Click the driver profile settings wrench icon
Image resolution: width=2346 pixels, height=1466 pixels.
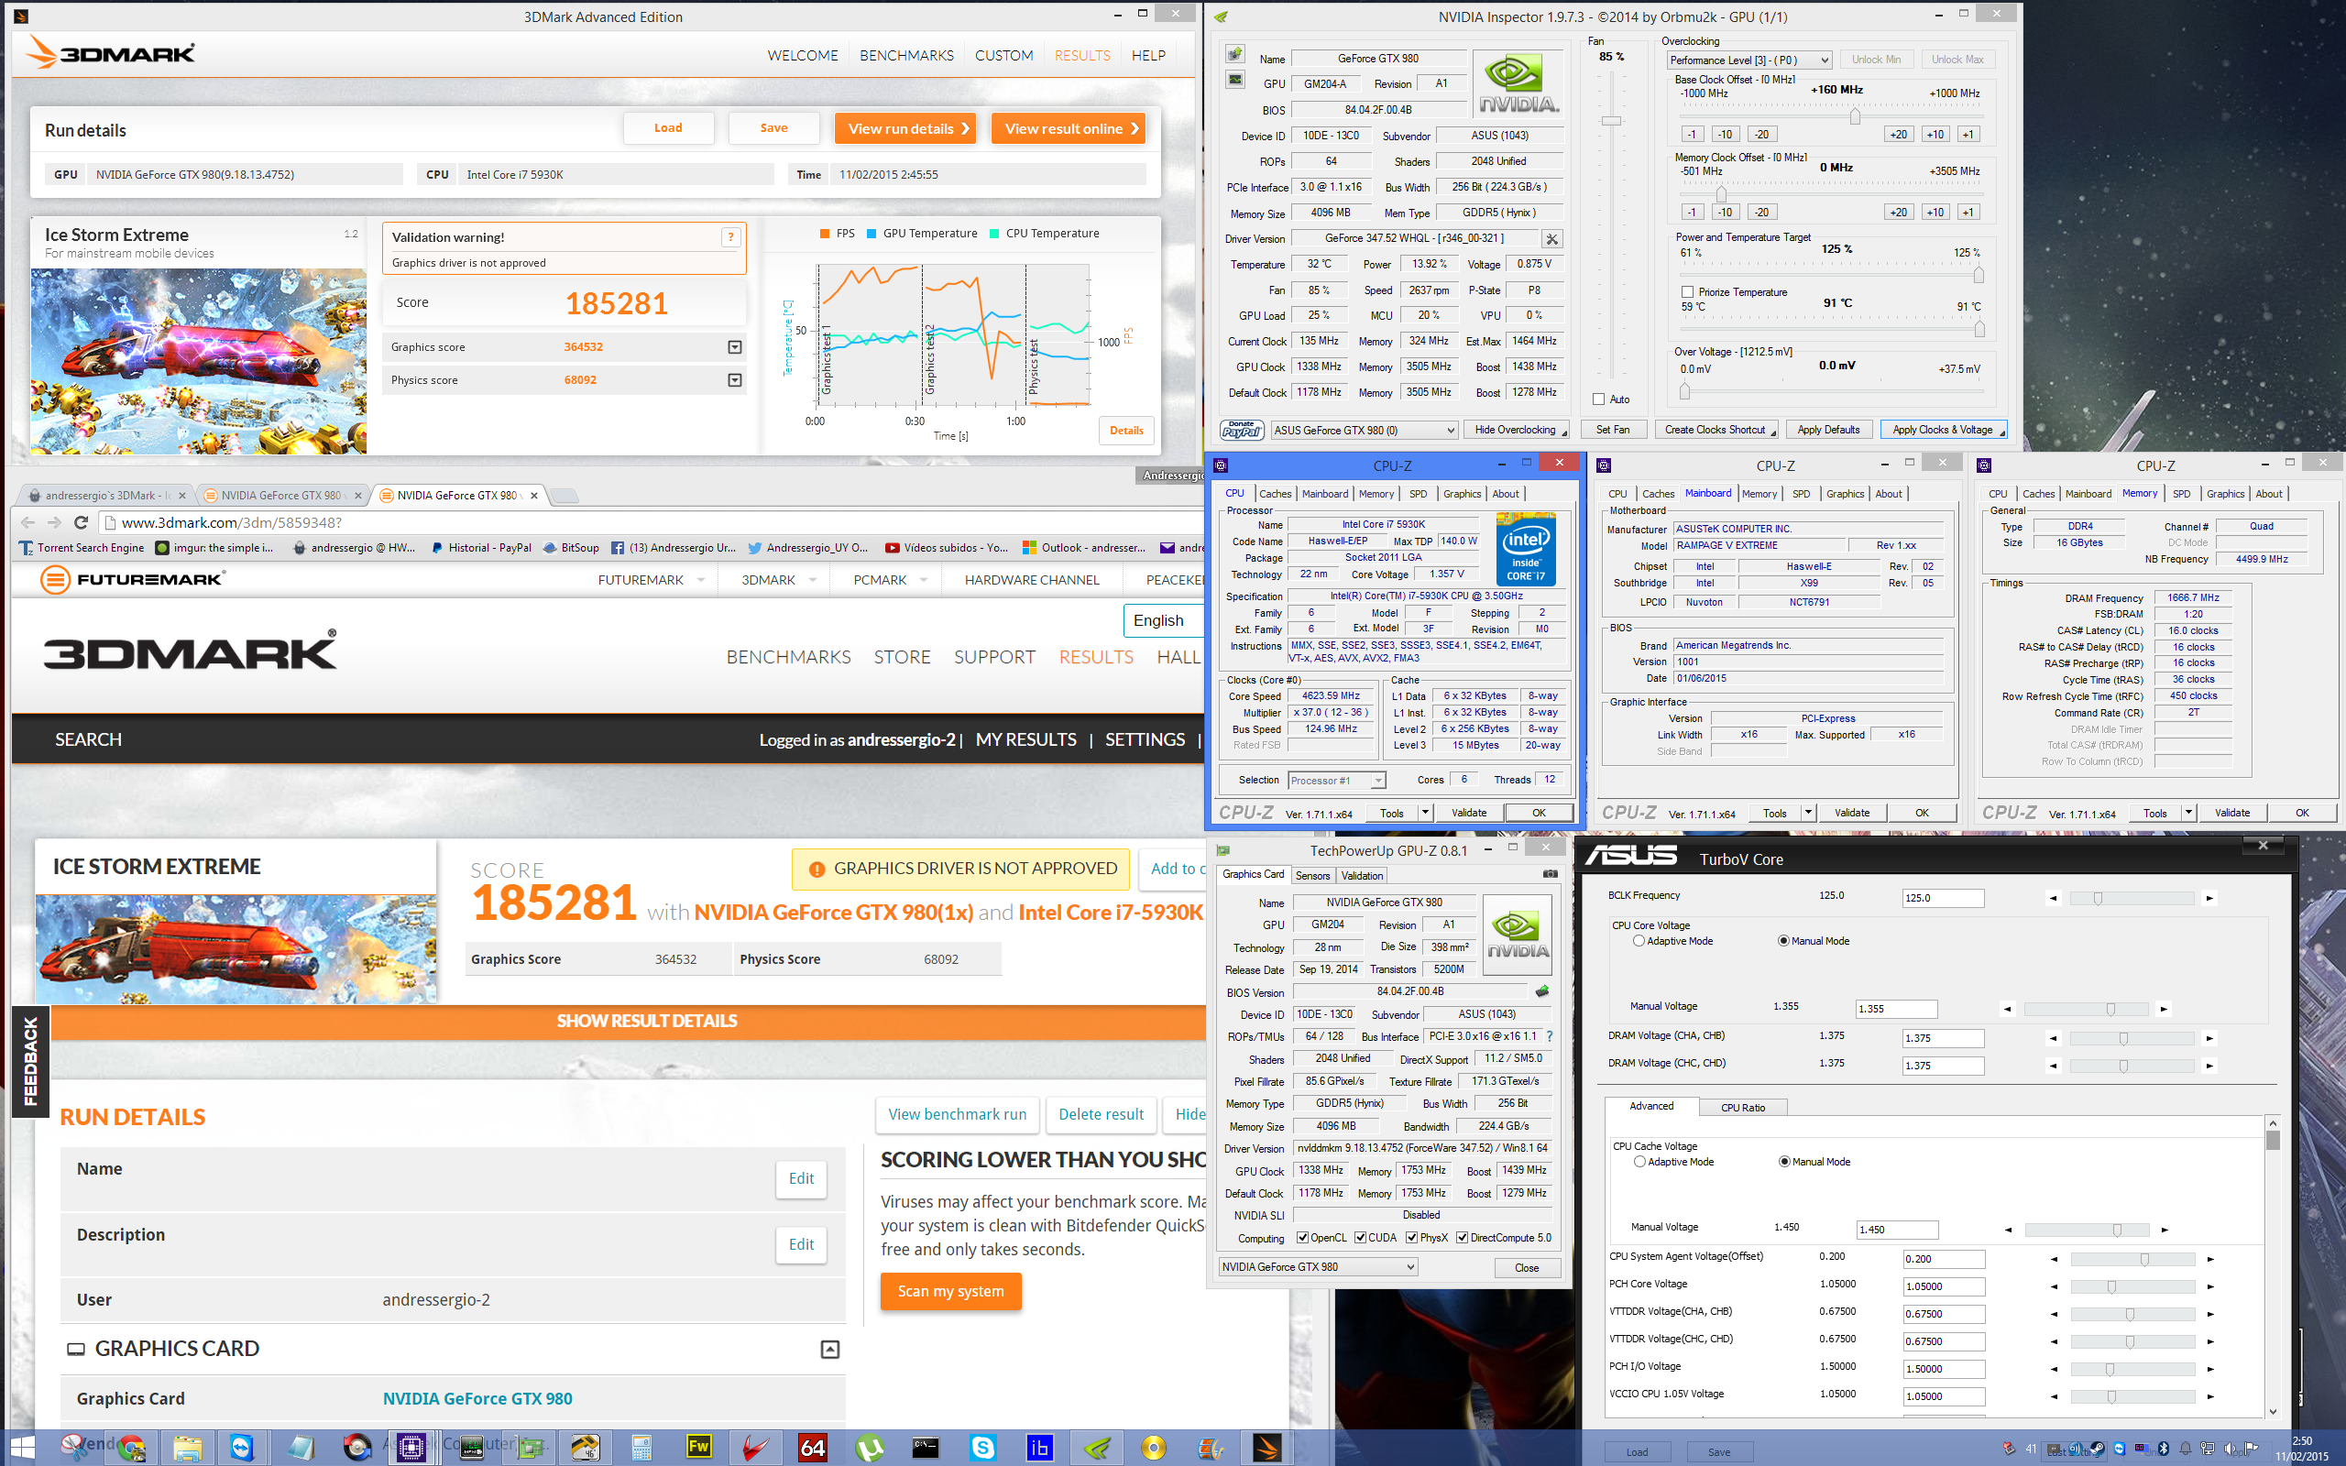click(x=1552, y=238)
